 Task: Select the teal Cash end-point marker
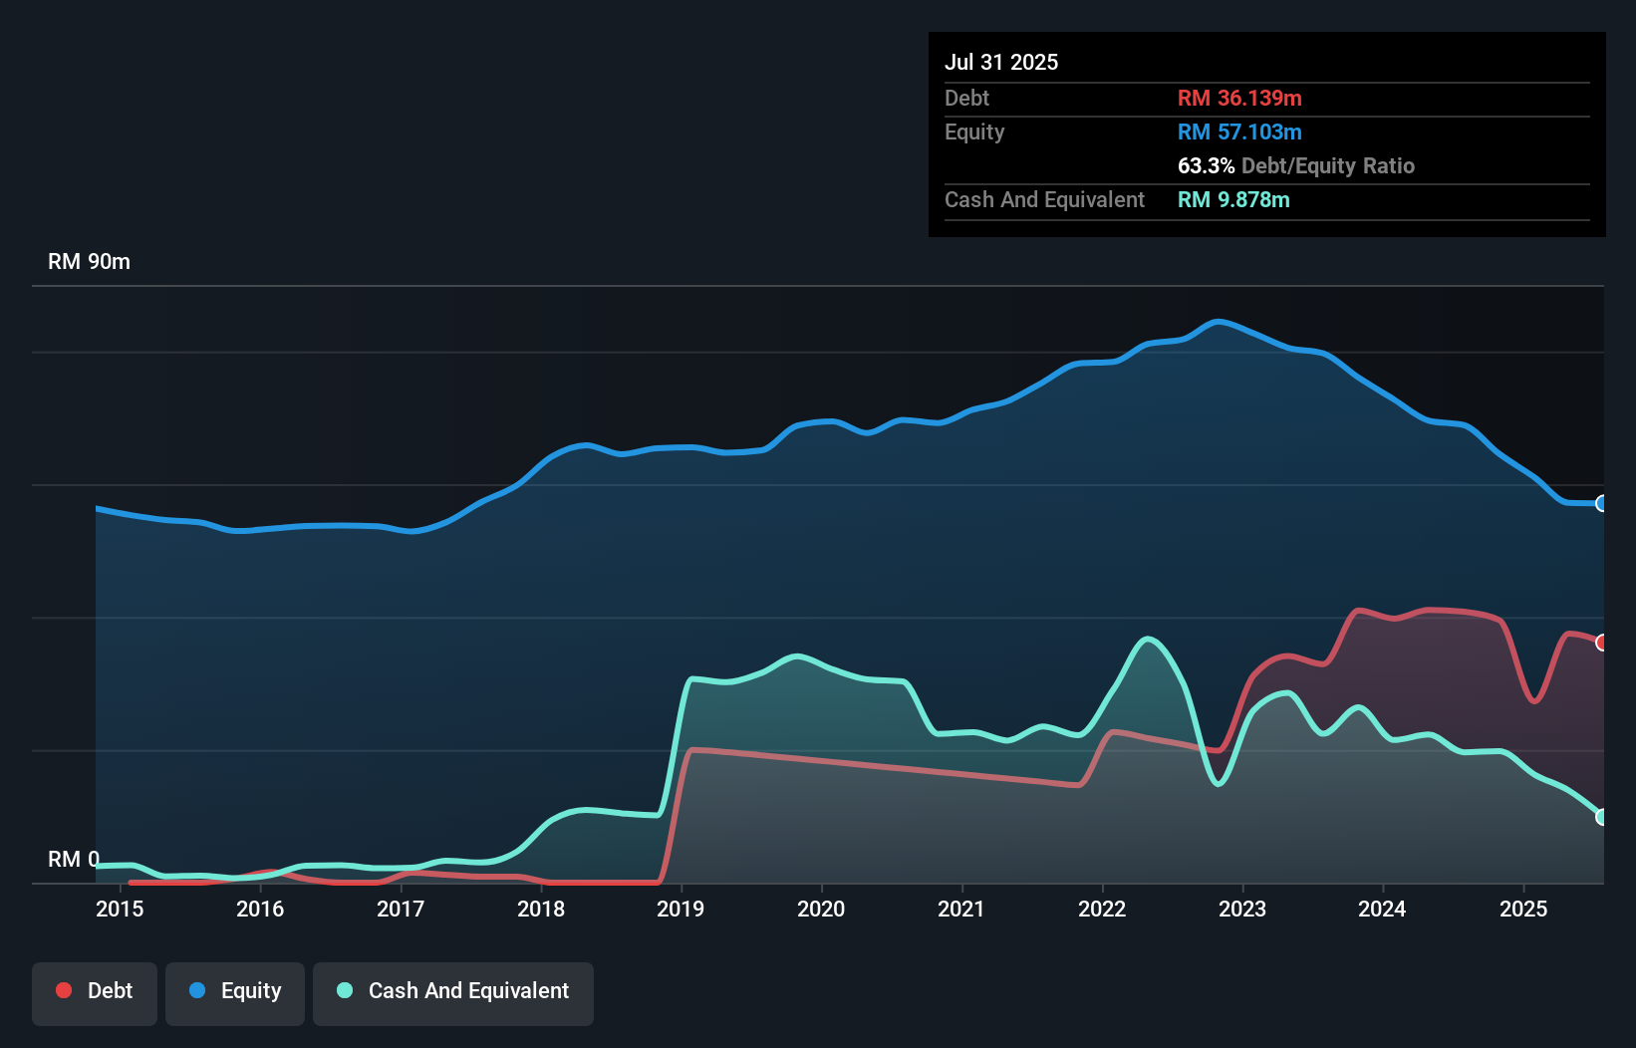point(1602,817)
